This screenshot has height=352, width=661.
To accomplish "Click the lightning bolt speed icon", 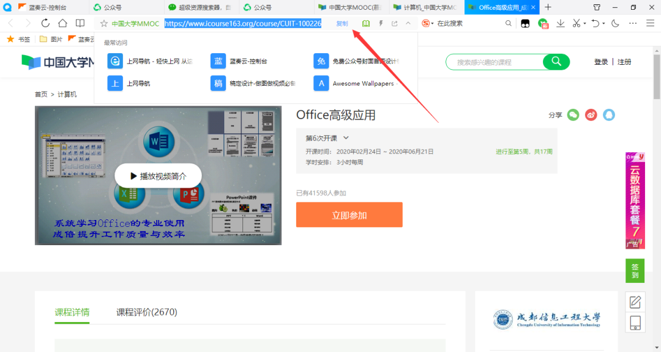I will pos(381,24).
